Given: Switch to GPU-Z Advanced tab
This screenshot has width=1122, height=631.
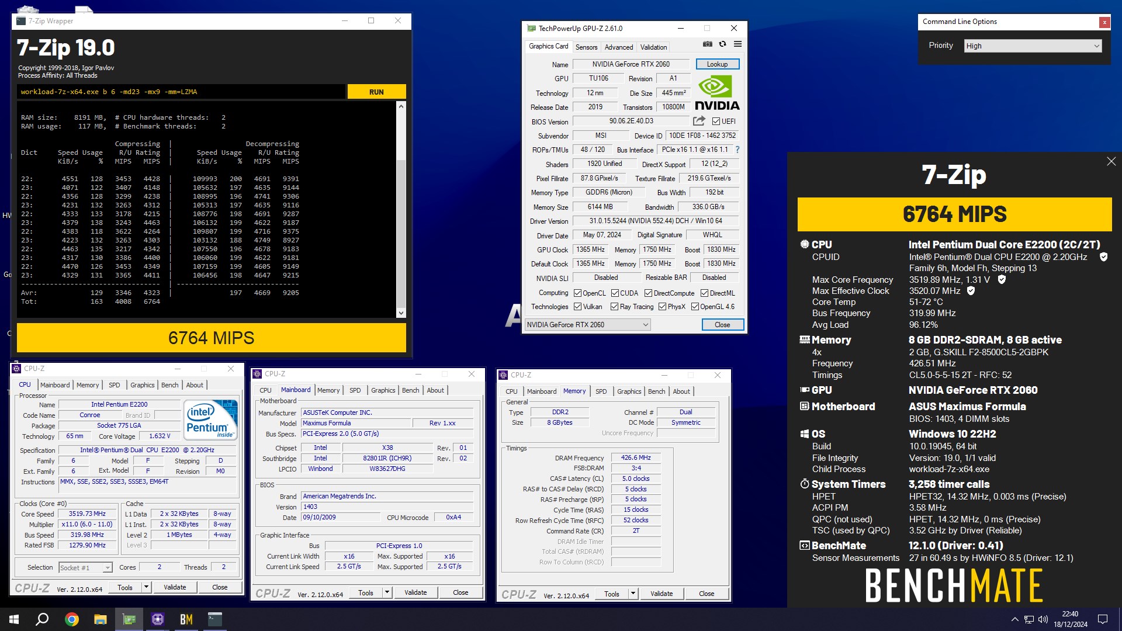Looking at the screenshot, I should (x=619, y=47).
